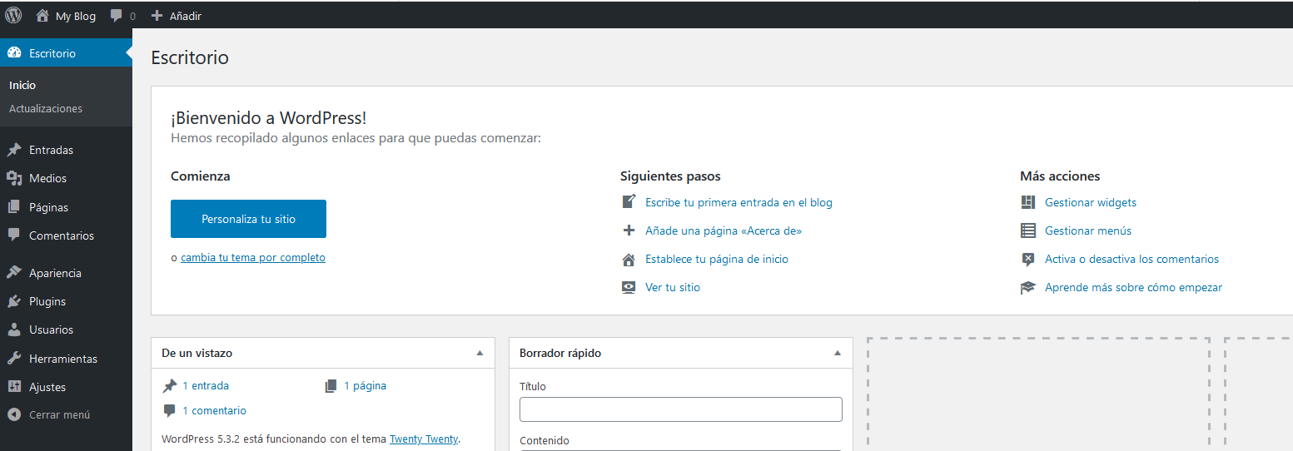The width and height of the screenshot is (1293, 451).
Task: Open the Gestionar menús link
Action: coord(1088,230)
